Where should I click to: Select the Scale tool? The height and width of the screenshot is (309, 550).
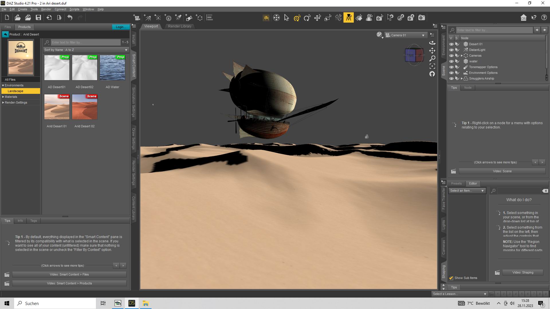pos(328,18)
